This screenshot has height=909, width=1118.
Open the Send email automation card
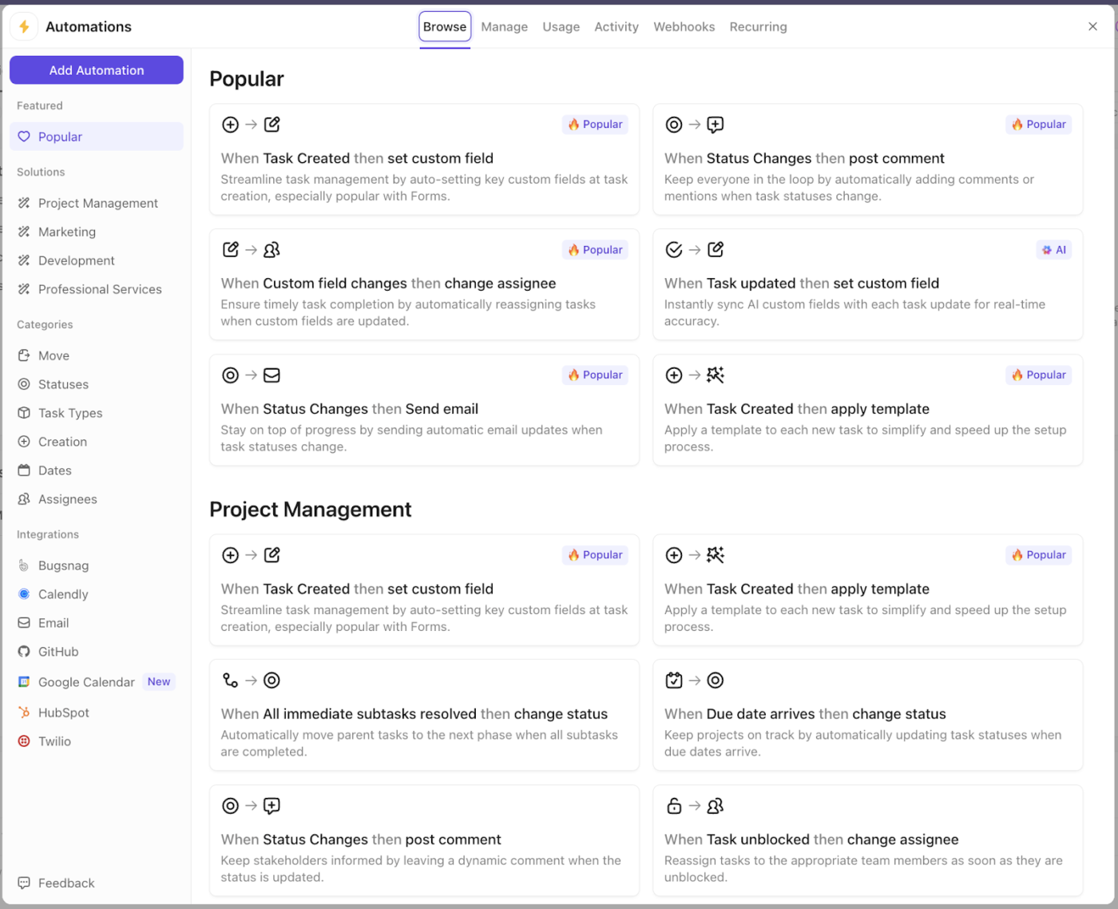pos(424,410)
